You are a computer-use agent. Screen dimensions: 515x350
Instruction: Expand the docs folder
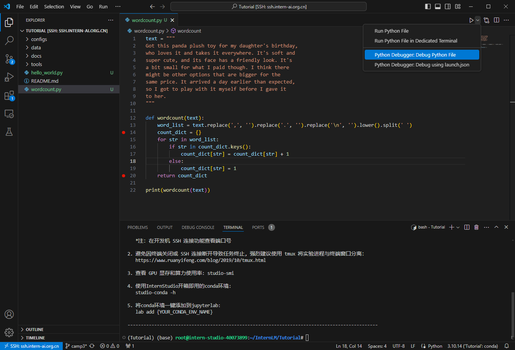(x=69, y=56)
